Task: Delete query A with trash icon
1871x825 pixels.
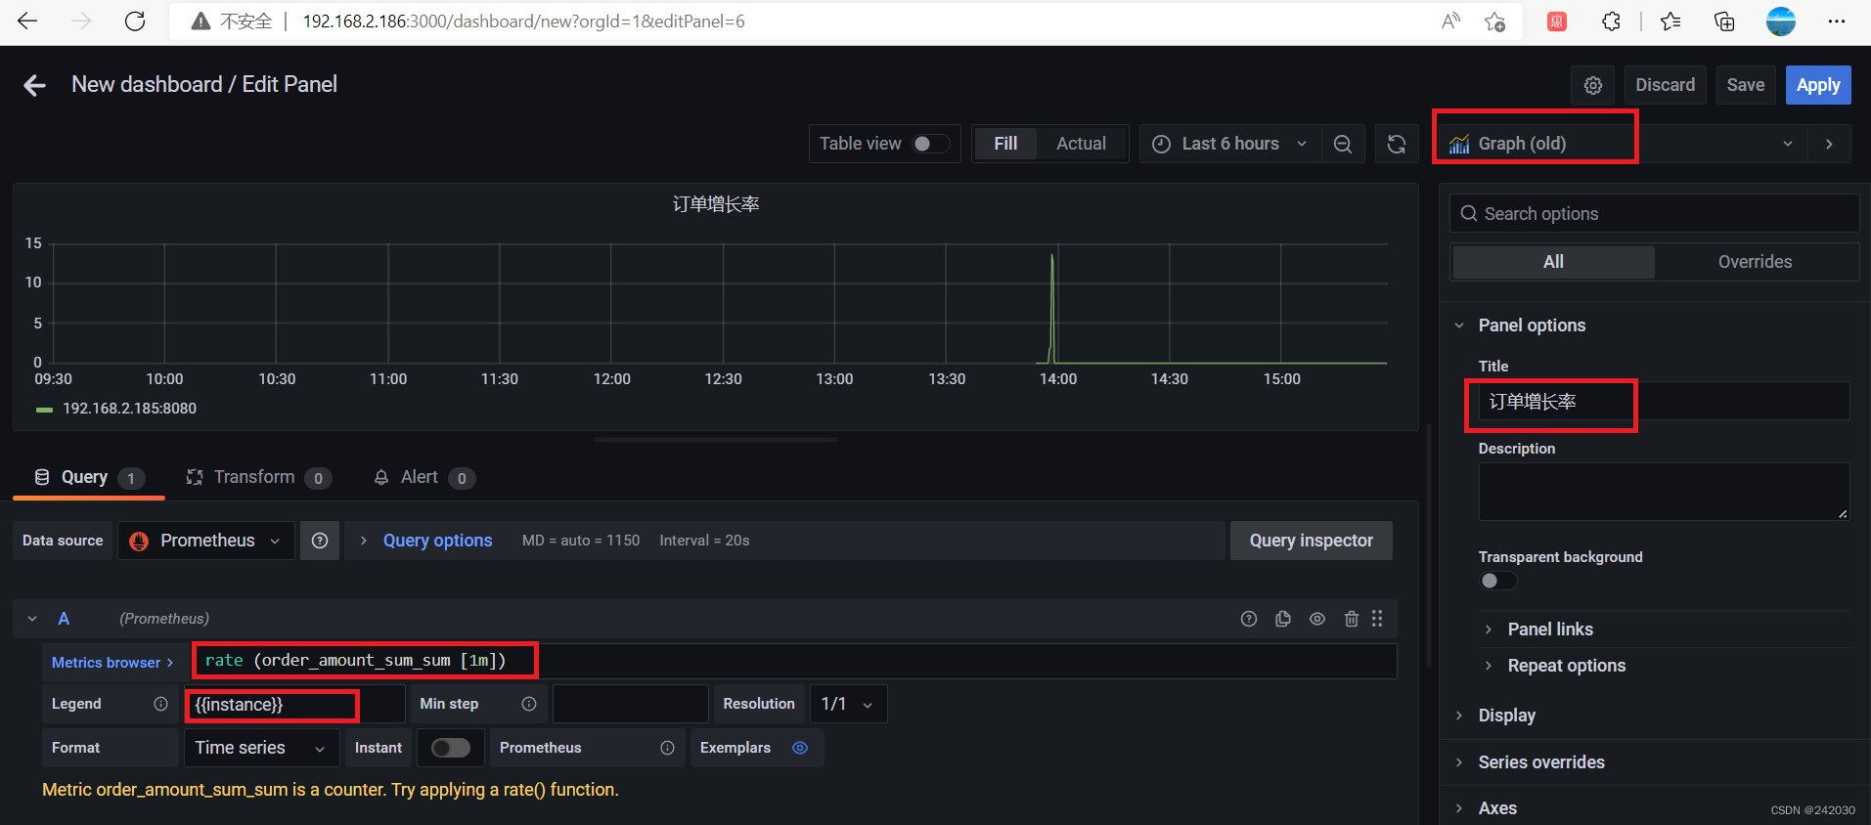Action: [x=1352, y=619]
